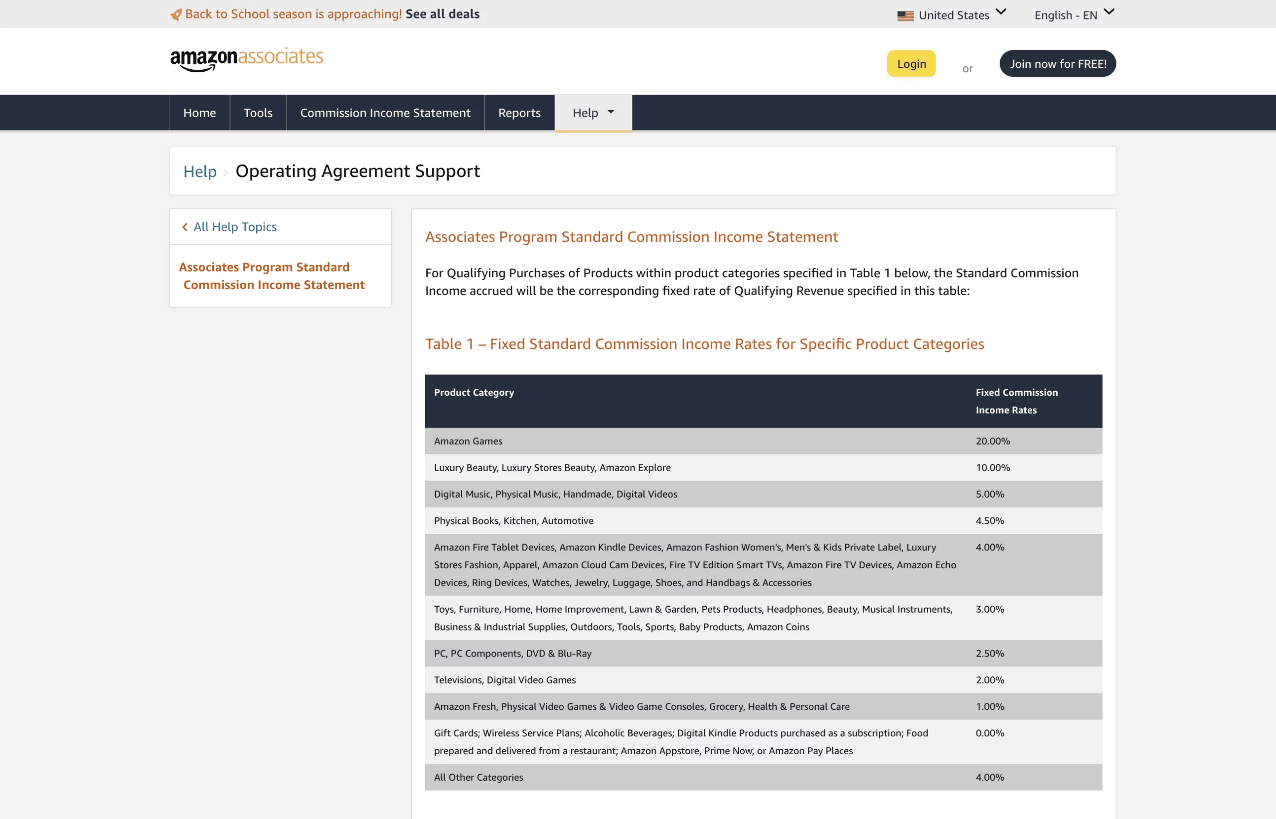
Task: Click the Product Category column header
Action: click(x=474, y=392)
